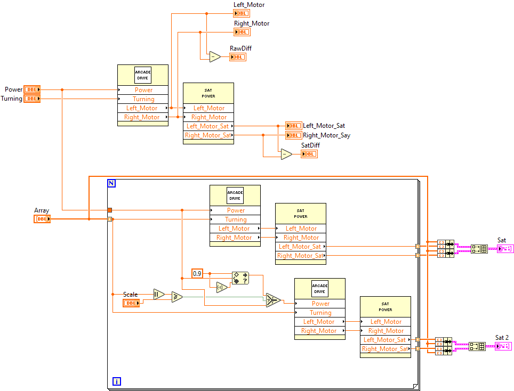Click the Arcade Drive subVI inside the loop
The height and width of the screenshot is (391, 514).
tap(235, 194)
